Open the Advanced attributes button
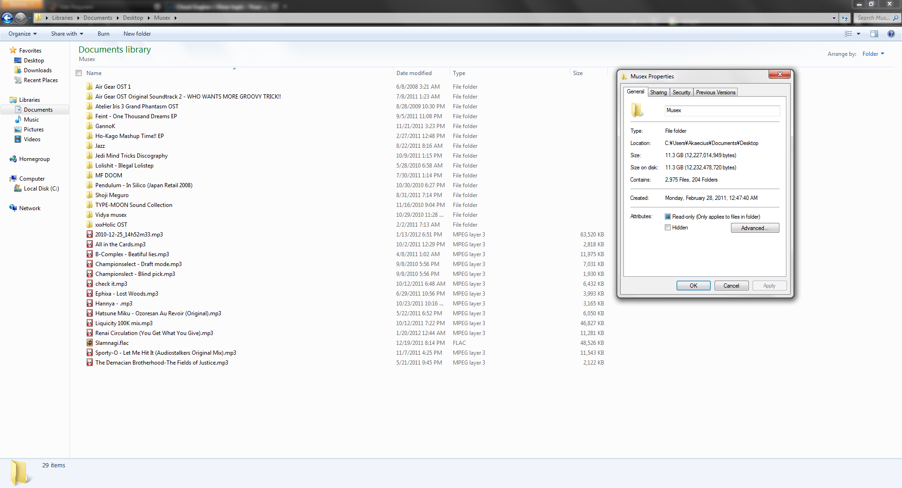This screenshot has width=902, height=488. pyautogui.click(x=755, y=228)
